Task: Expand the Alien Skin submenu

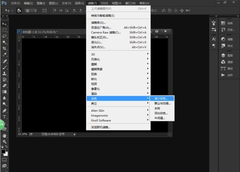Action: pos(118,111)
